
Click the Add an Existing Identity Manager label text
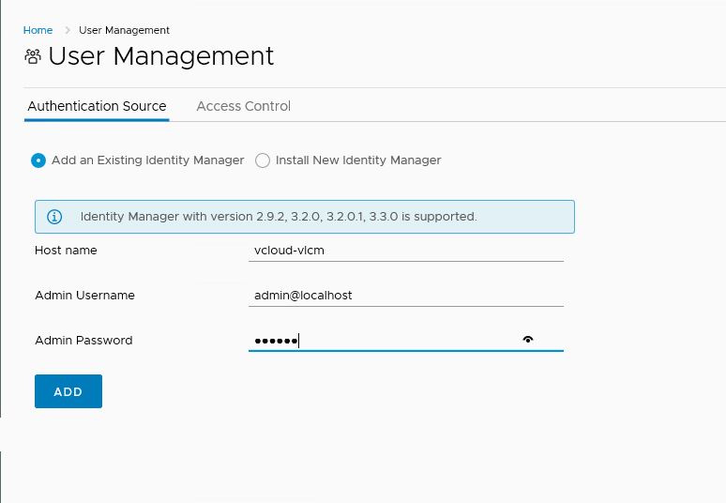[147, 160]
